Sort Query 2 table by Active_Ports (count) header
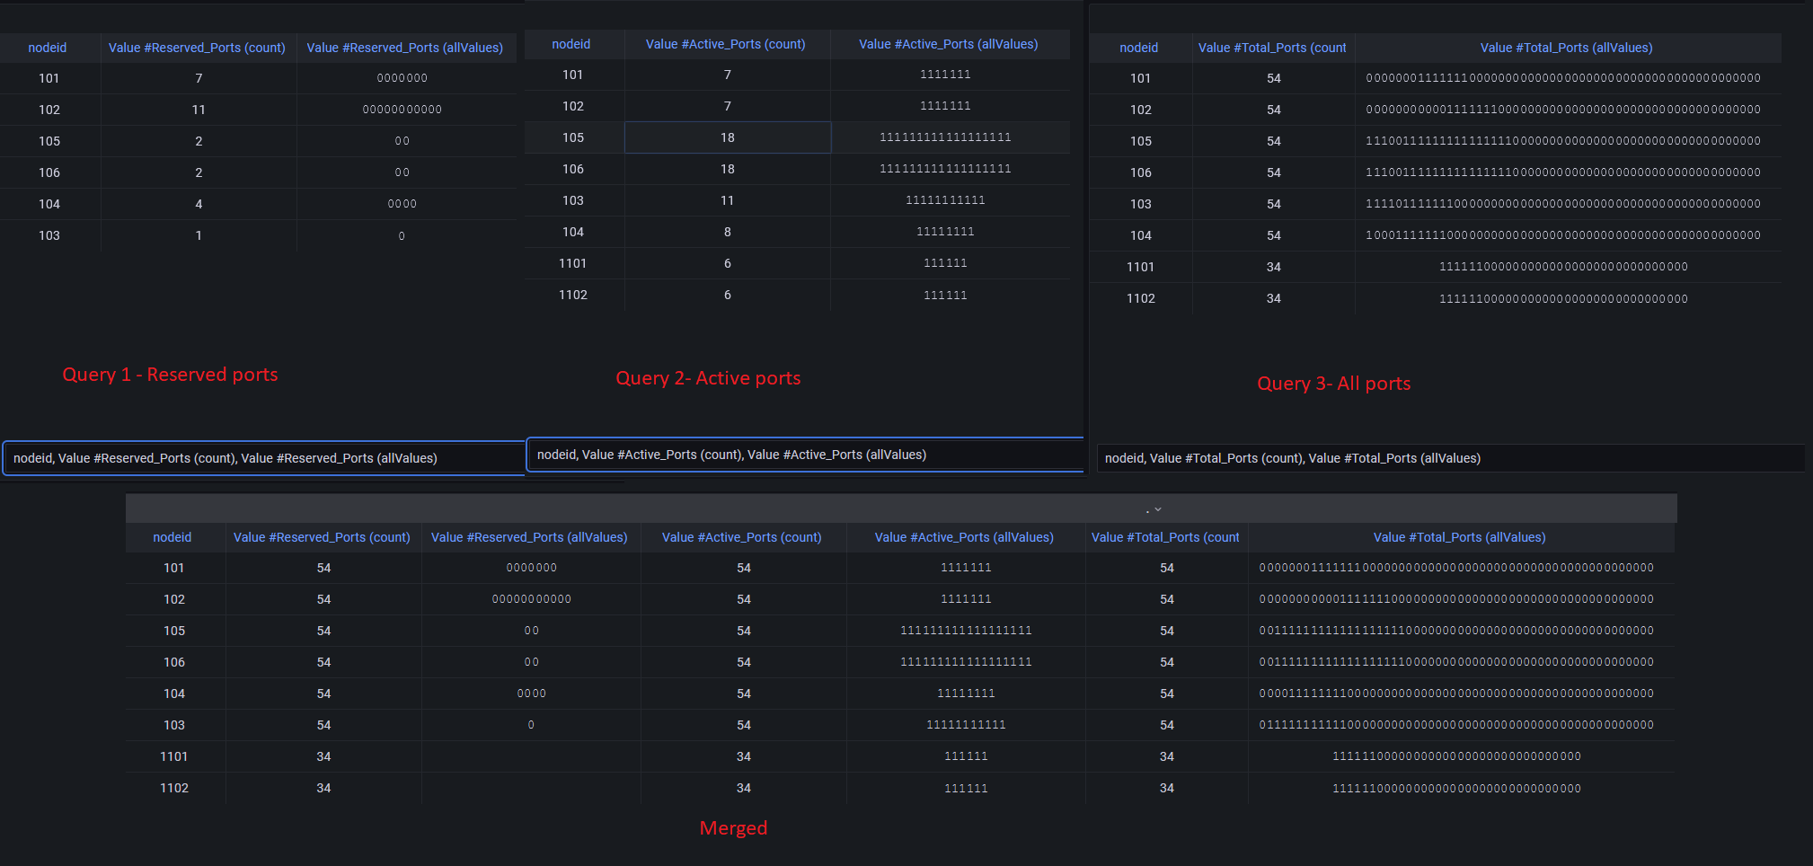1813x866 pixels. pos(726,44)
